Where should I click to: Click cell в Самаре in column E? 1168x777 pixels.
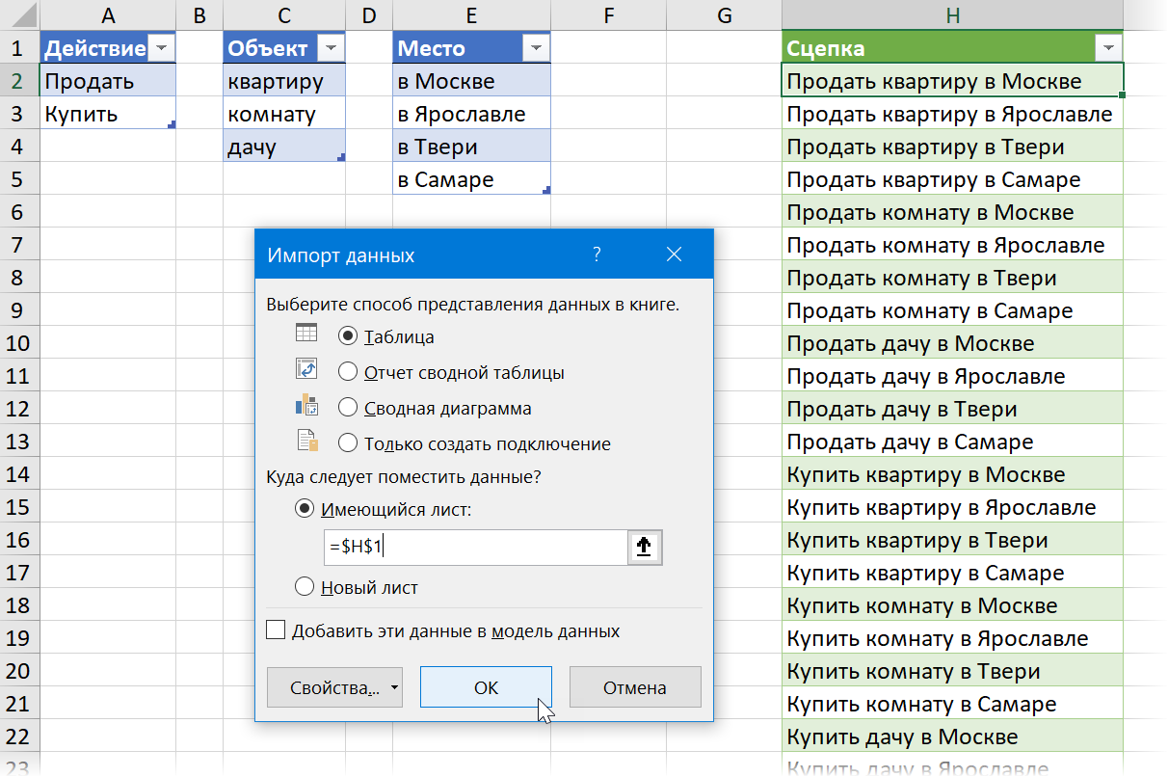(472, 179)
